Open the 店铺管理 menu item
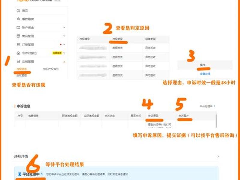 (x=28, y=61)
